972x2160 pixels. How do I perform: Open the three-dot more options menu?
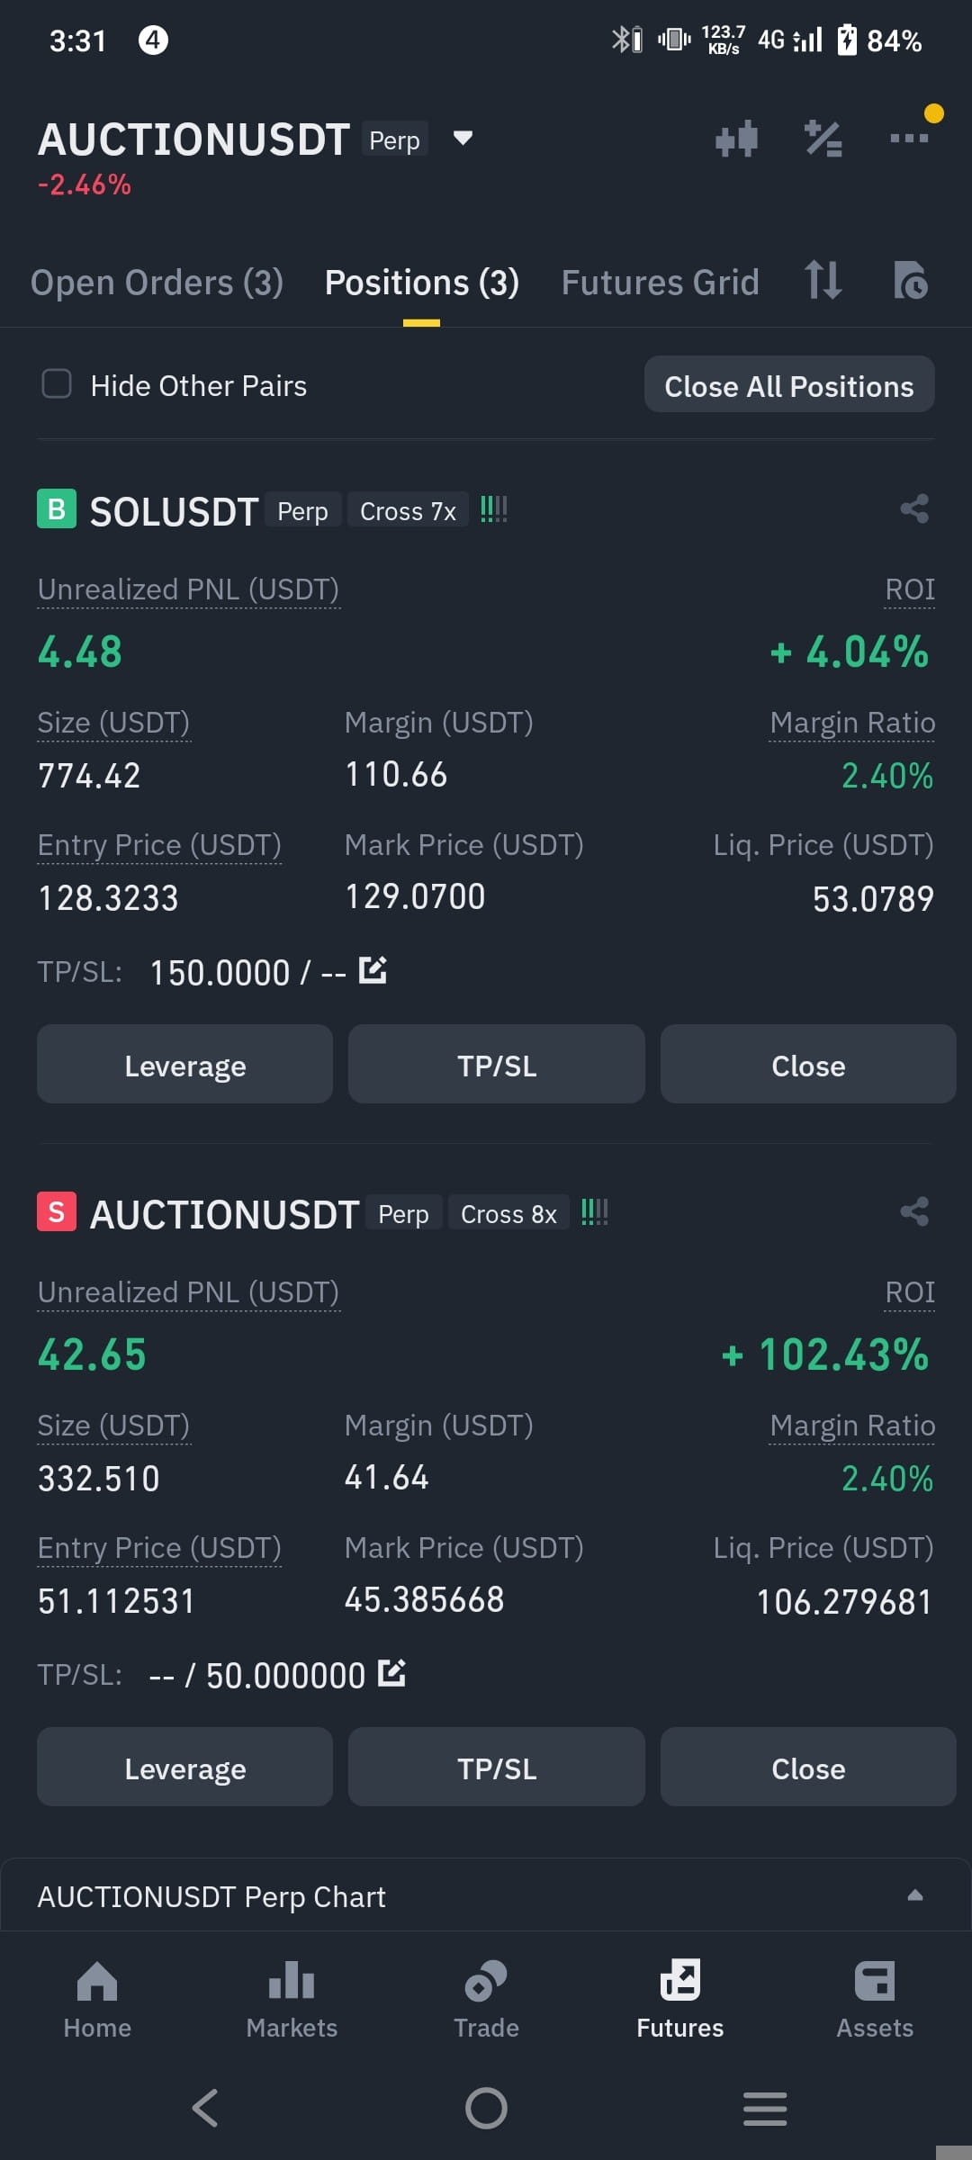pyautogui.click(x=909, y=138)
